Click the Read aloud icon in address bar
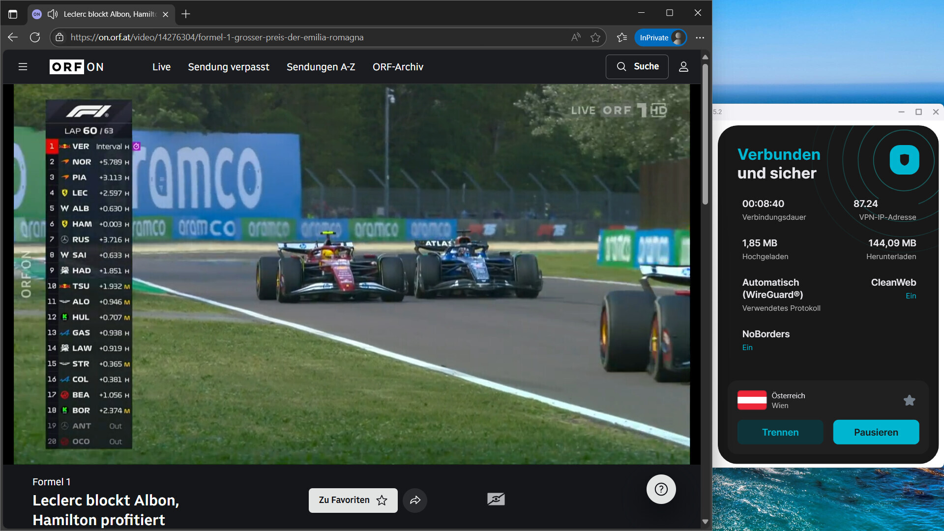Screen dimensions: 944x531 576,37
